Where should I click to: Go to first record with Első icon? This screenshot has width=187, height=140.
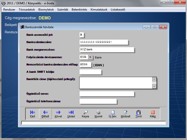coord(33,114)
